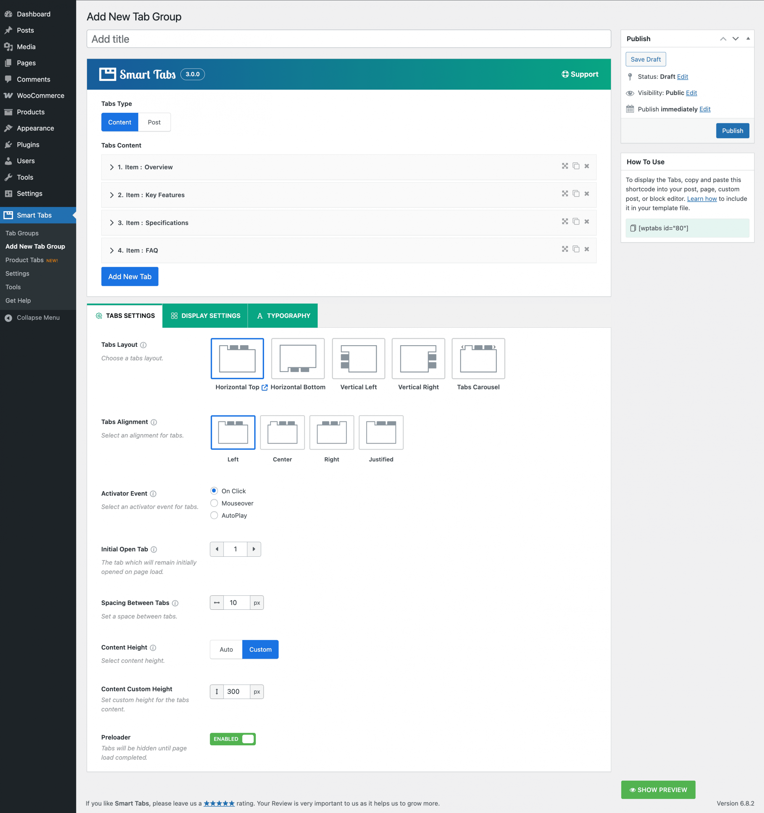
Task: Open Plugins in the sidebar
Action: [28, 145]
